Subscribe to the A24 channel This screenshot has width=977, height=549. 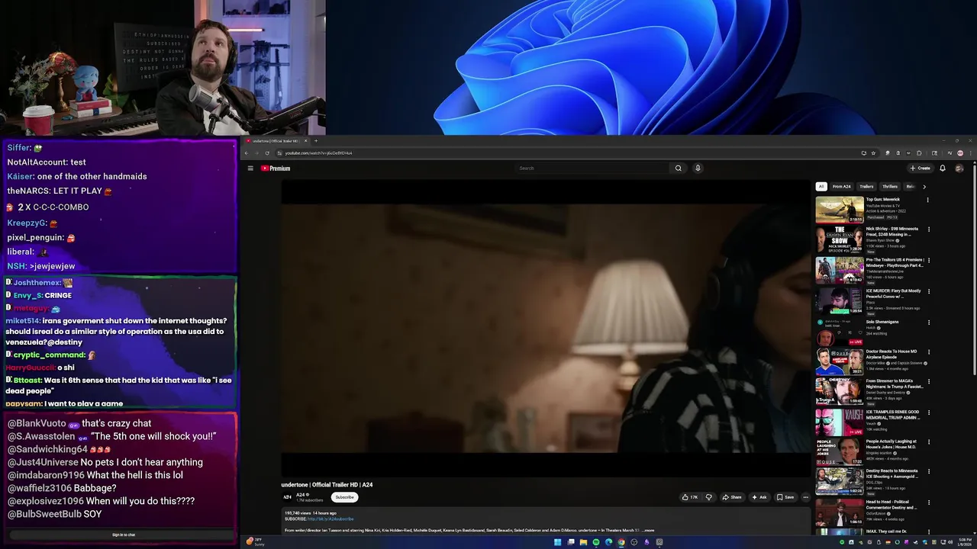coord(345,497)
